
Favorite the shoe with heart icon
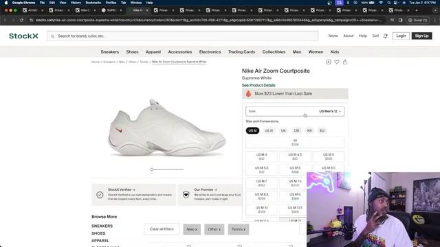[x=337, y=62]
